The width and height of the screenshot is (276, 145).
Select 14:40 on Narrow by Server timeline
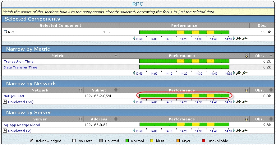click(214, 131)
